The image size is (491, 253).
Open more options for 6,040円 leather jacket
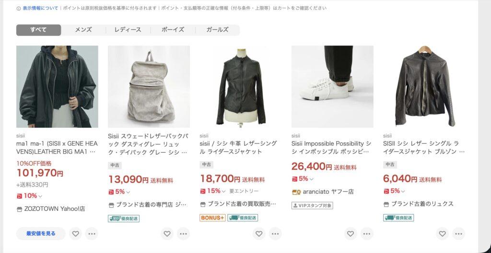(458, 234)
